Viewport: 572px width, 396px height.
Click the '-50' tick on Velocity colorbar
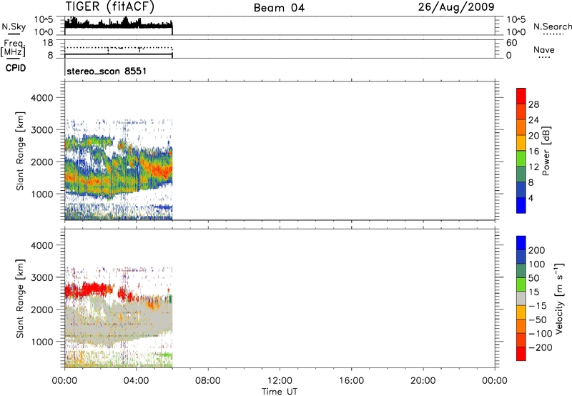(x=537, y=320)
